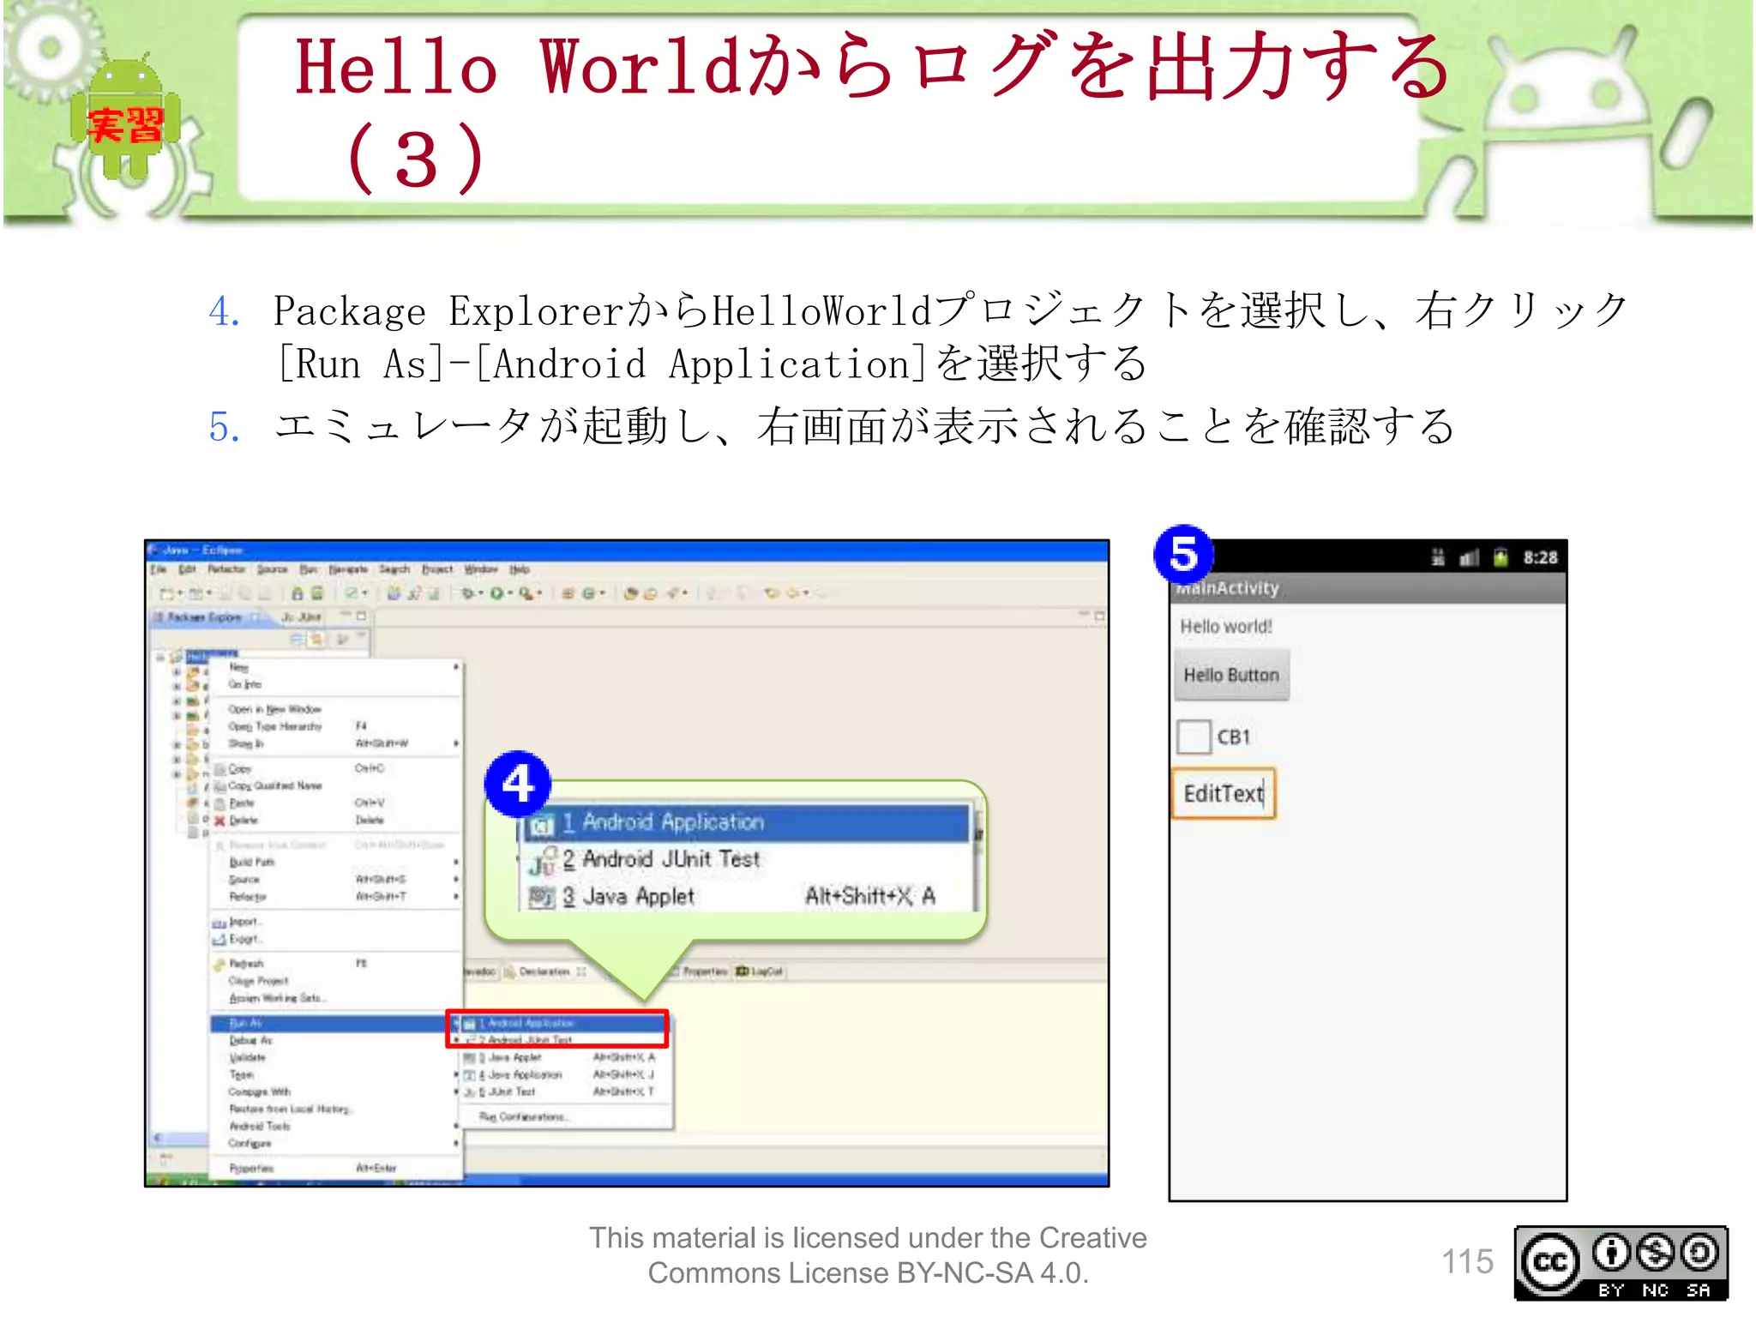Click the Refresh icon in the context menu
1756x1317 pixels.
point(219,964)
